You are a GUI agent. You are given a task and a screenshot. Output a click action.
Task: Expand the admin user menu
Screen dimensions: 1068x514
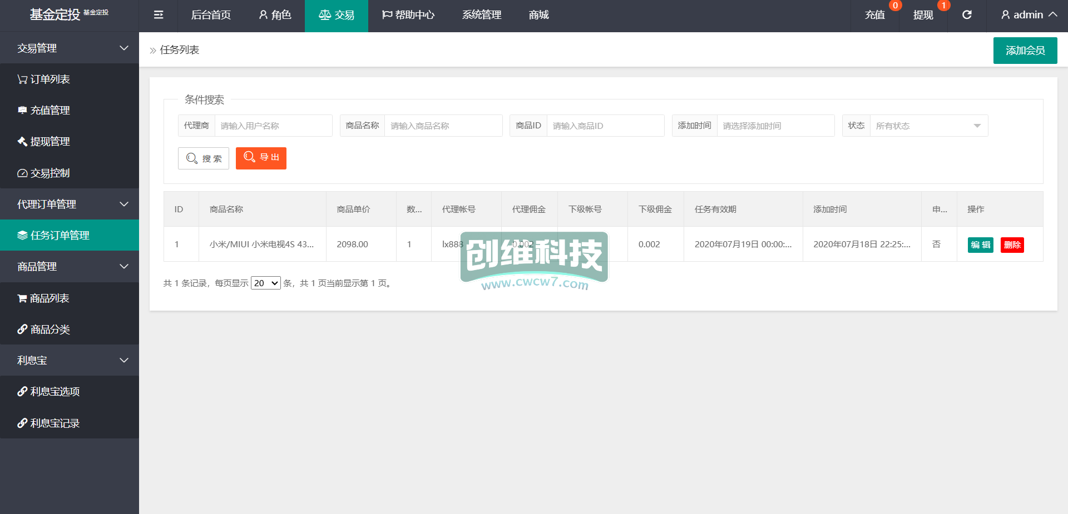(x=1029, y=15)
